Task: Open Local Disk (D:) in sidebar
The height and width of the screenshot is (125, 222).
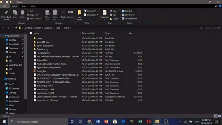Action: pyautogui.click(x=15, y=65)
